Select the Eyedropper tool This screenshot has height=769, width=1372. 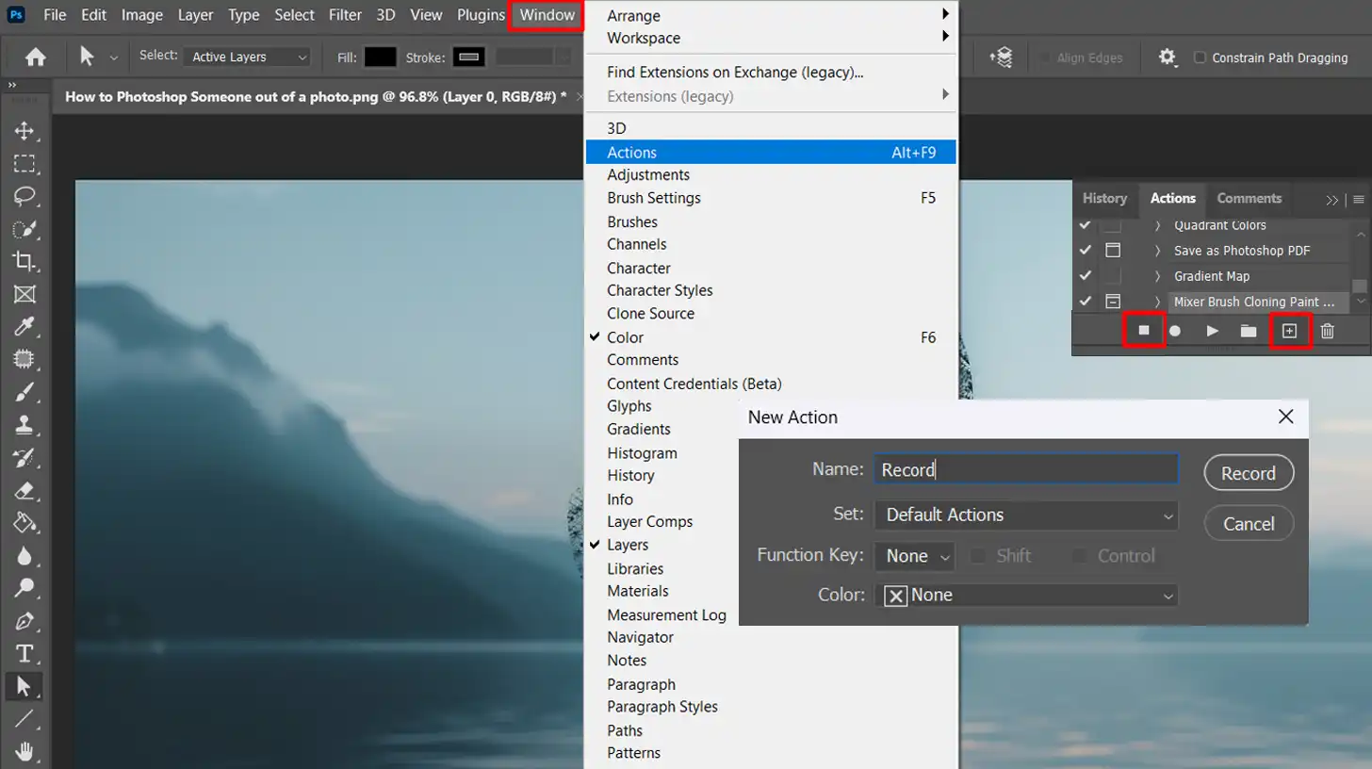(x=24, y=327)
